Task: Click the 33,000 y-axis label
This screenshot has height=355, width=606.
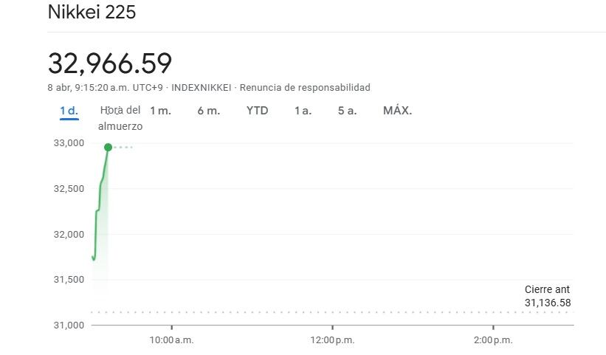Action: [x=69, y=143]
